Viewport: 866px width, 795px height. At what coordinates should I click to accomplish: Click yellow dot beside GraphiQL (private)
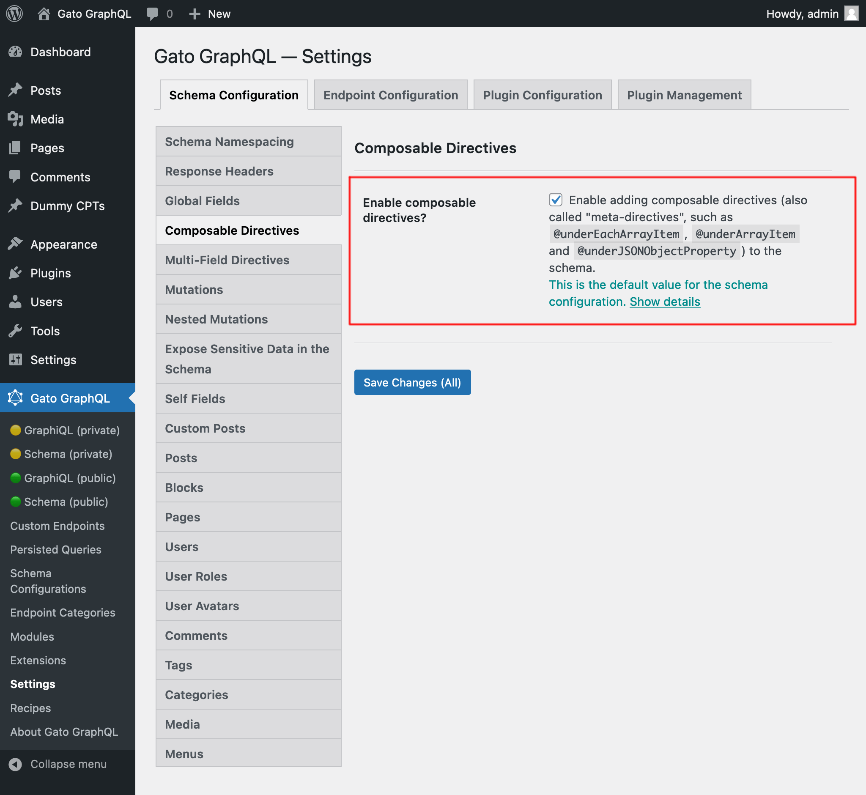pyautogui.click(x=16, y=430)
